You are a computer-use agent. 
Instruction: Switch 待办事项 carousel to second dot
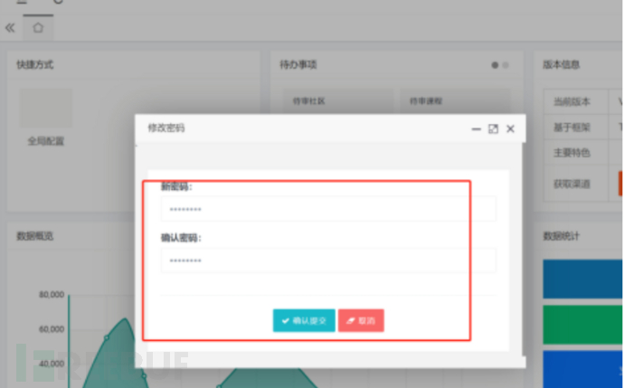click(x=506, y=65)
